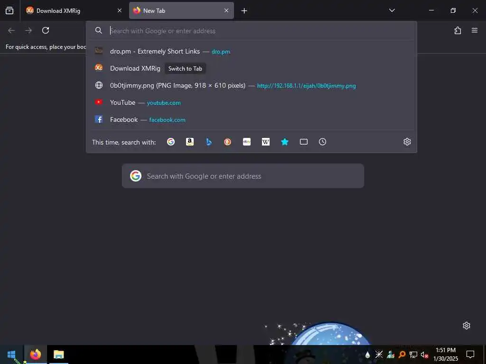The height and width of the screenshot is (364, 486).
Task: Click the page's Google search box
Action: 243,176
